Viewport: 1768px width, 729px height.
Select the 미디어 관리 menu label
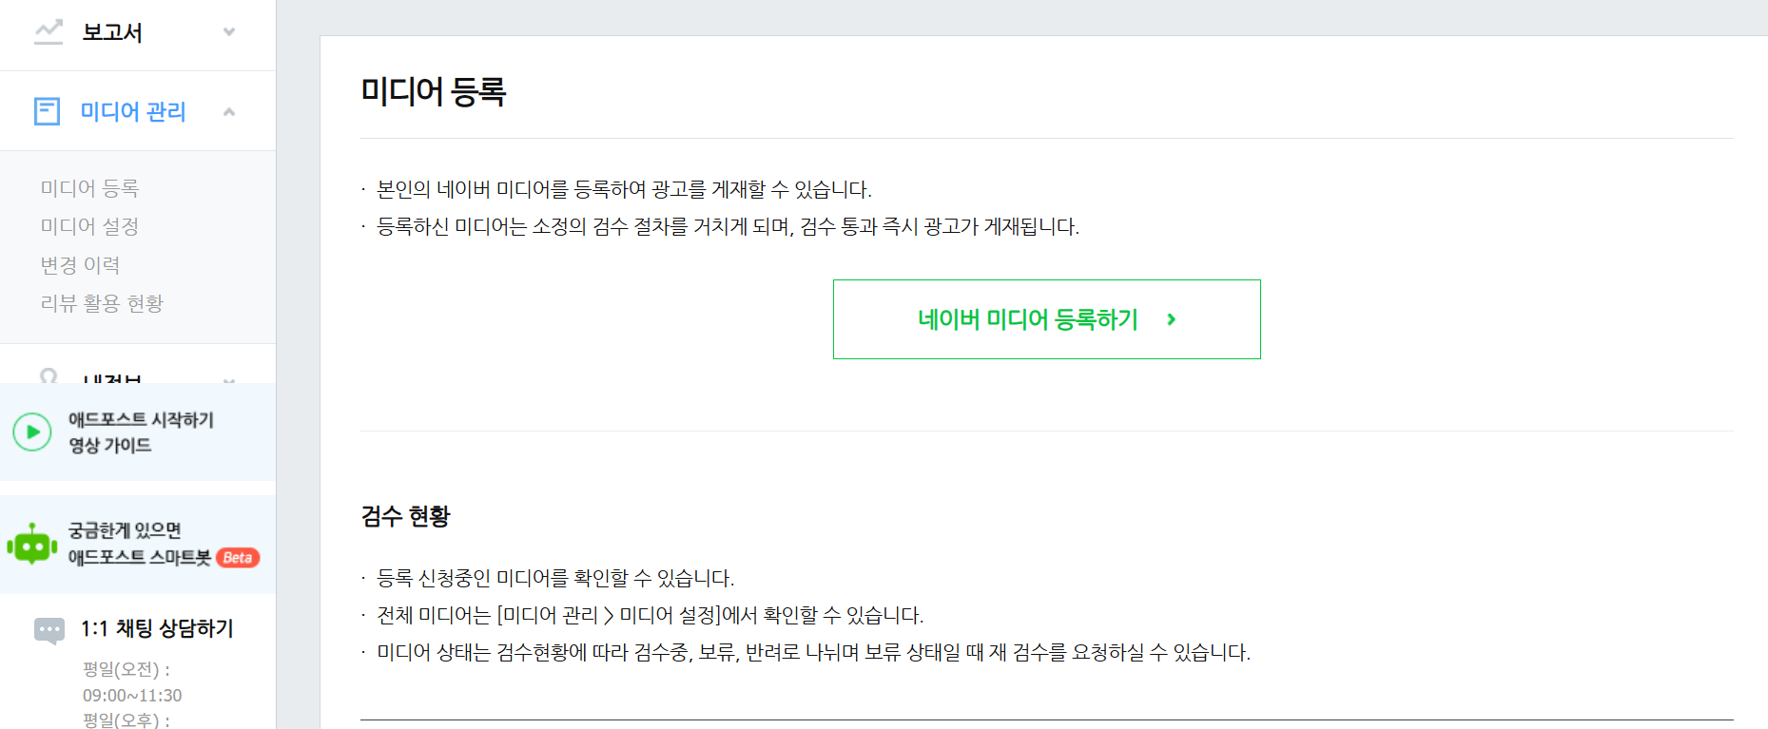[x=133, y=111]
